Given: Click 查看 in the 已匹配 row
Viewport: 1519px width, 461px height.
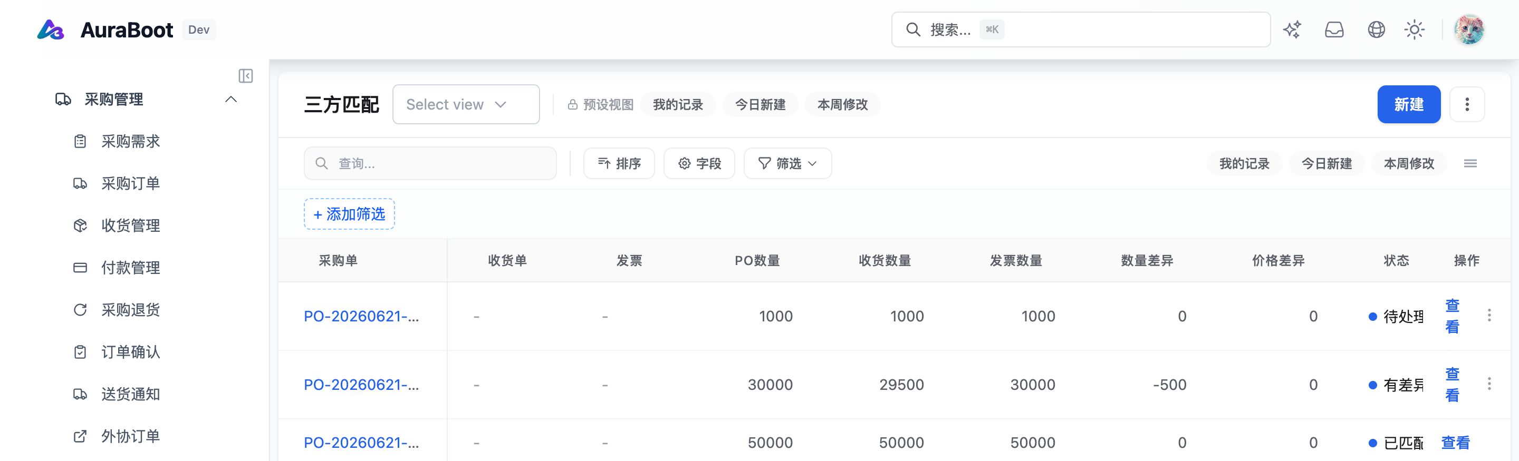Looking at the screenshot, I should (x=1455, y=442).
